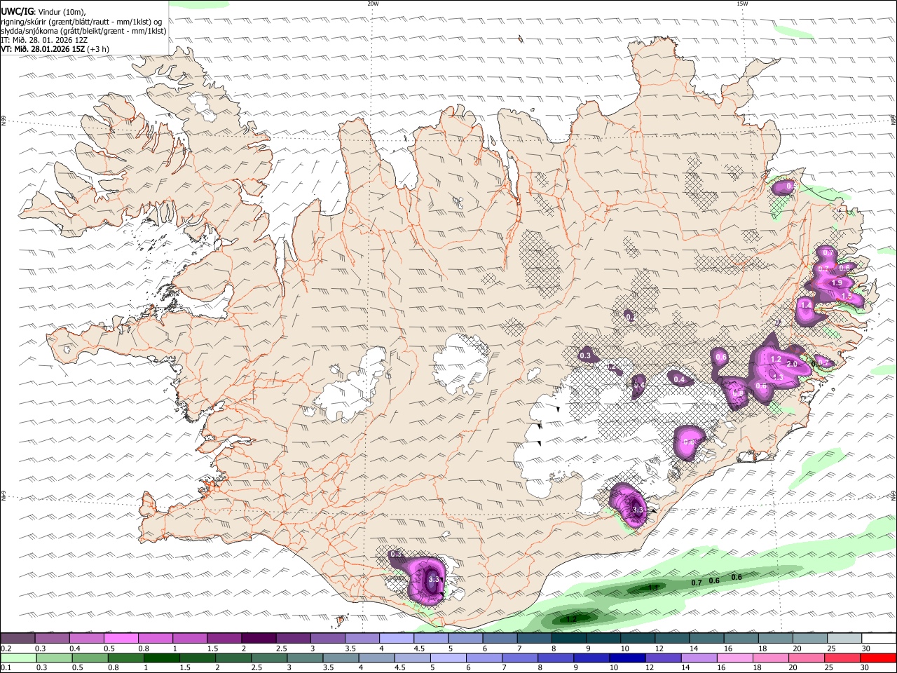The image size is (897, 673).
Task: Click lower scale swatch starting at 2
Action: (233, 658)
